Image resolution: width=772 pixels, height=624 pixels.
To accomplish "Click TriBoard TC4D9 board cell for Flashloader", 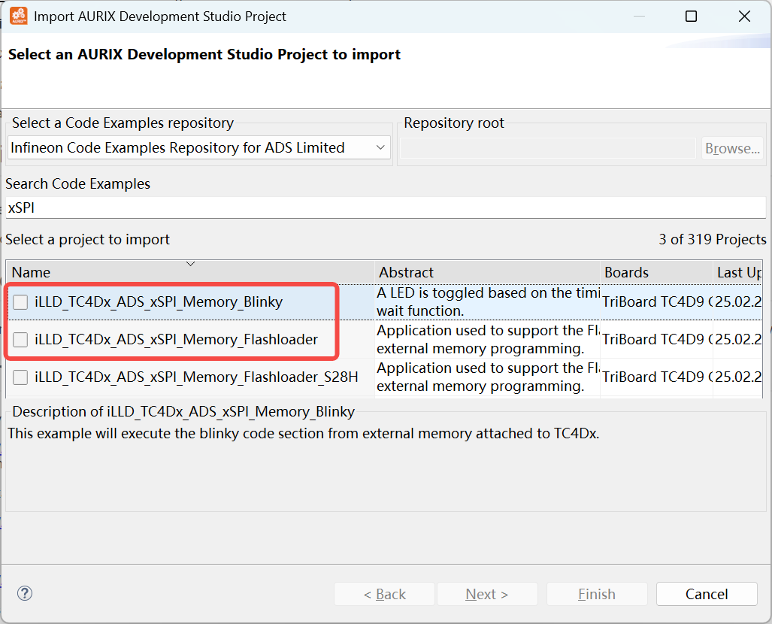I will [655, 339].
